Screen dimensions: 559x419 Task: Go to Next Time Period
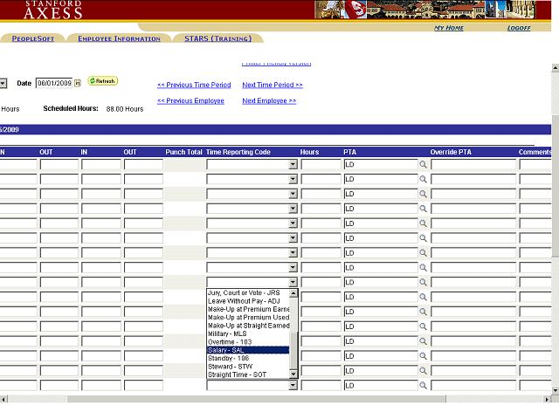[x=273, y=85]
